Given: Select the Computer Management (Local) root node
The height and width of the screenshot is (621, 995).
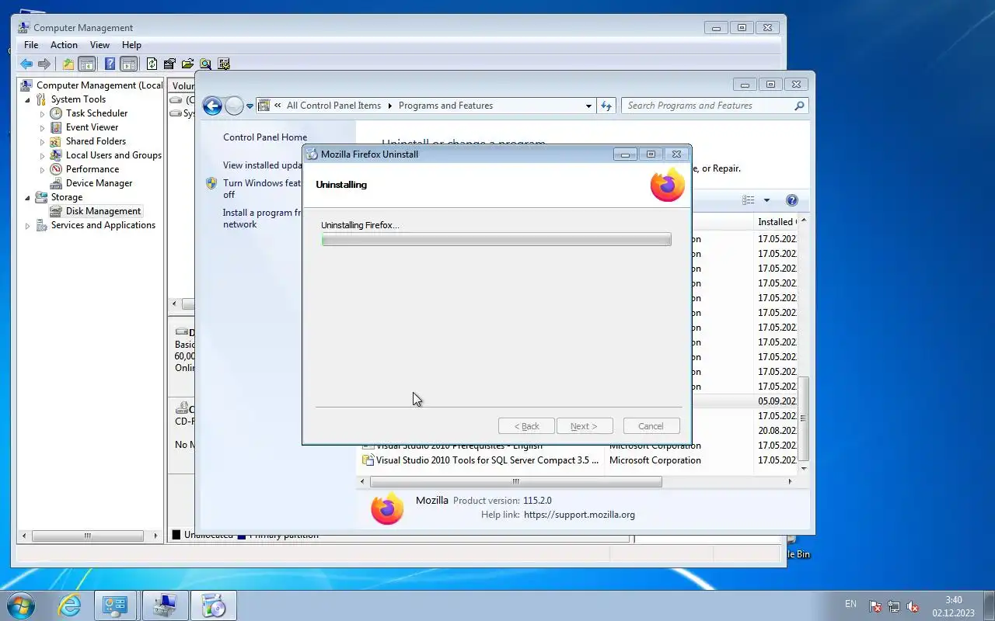Looking at the screenshot, I should tap(99, 85).
